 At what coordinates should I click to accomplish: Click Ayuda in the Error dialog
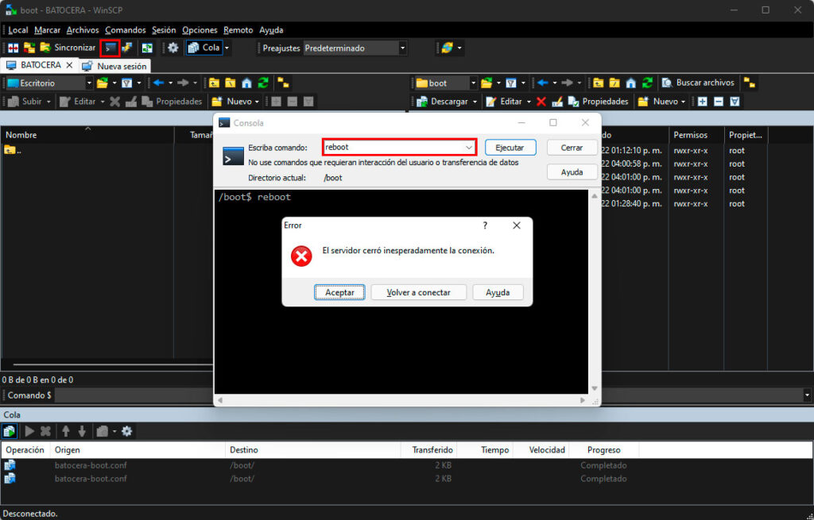click(x=498, y=292)
